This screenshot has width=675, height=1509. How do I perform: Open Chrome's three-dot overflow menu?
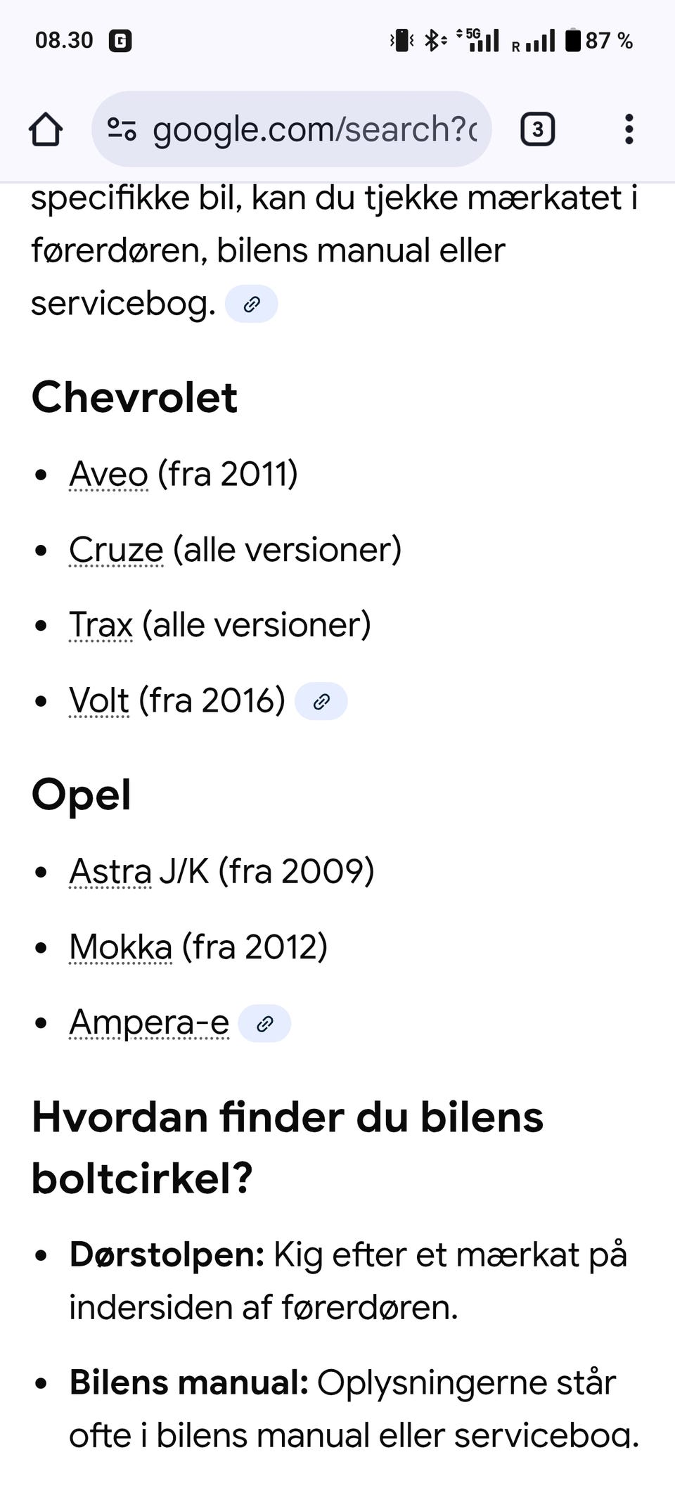pos(629,129)
